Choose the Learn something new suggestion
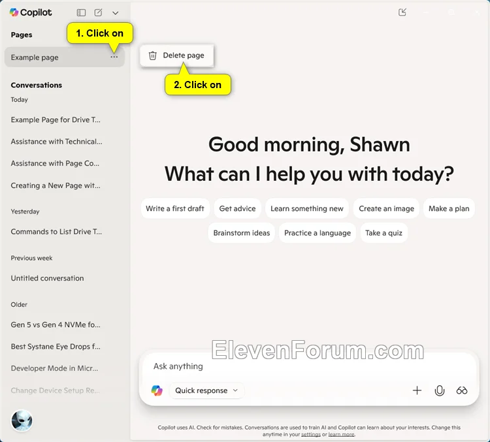 [x=307, y=208]
